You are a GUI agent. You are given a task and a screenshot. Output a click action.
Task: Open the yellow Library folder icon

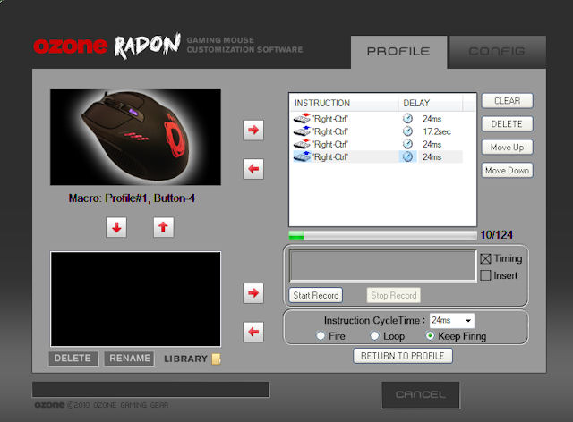pos(217,359)
